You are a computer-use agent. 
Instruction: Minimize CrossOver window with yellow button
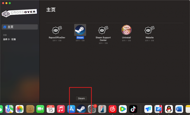coord(6,3)
